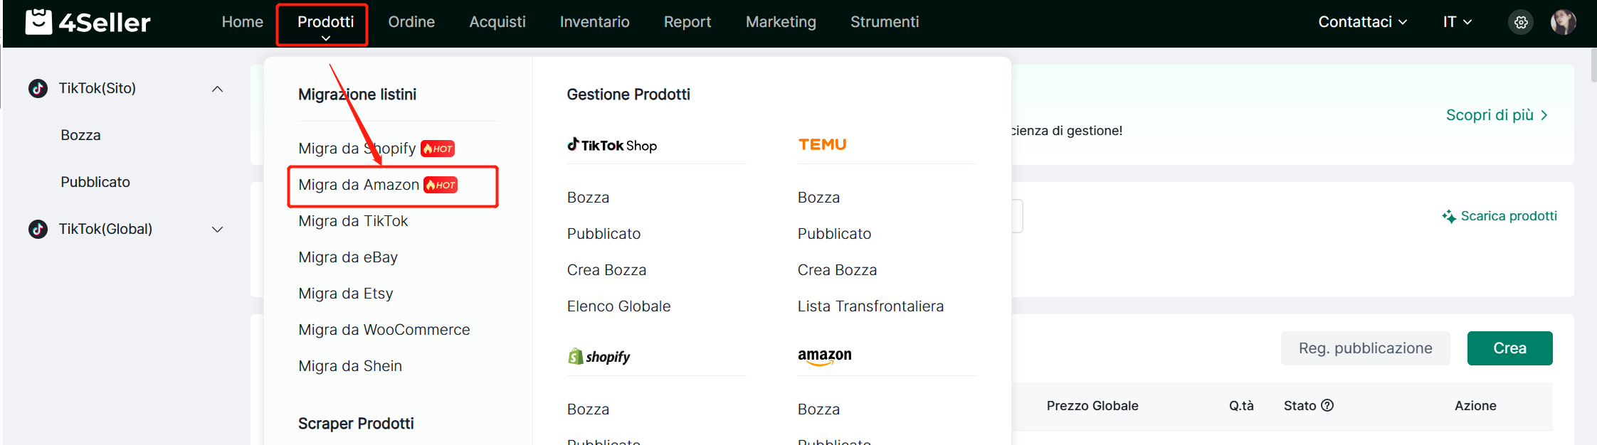1597x445 pixels.
Task: Select Migra da Shopify
Action: click(357, 149)
